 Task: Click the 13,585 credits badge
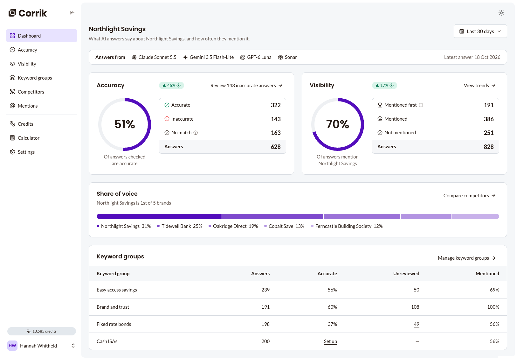42,331
